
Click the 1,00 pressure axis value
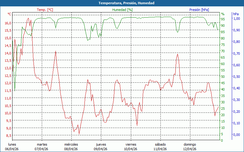tap(236, 19)
